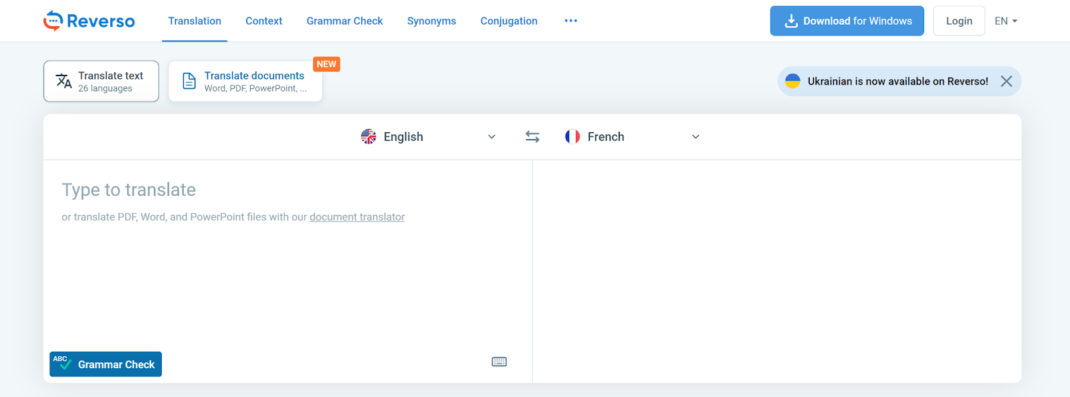The width and height of the screenshot is (1070, 397).
Task: Open the virtual keyboard icon
Action: click(499, 362)
